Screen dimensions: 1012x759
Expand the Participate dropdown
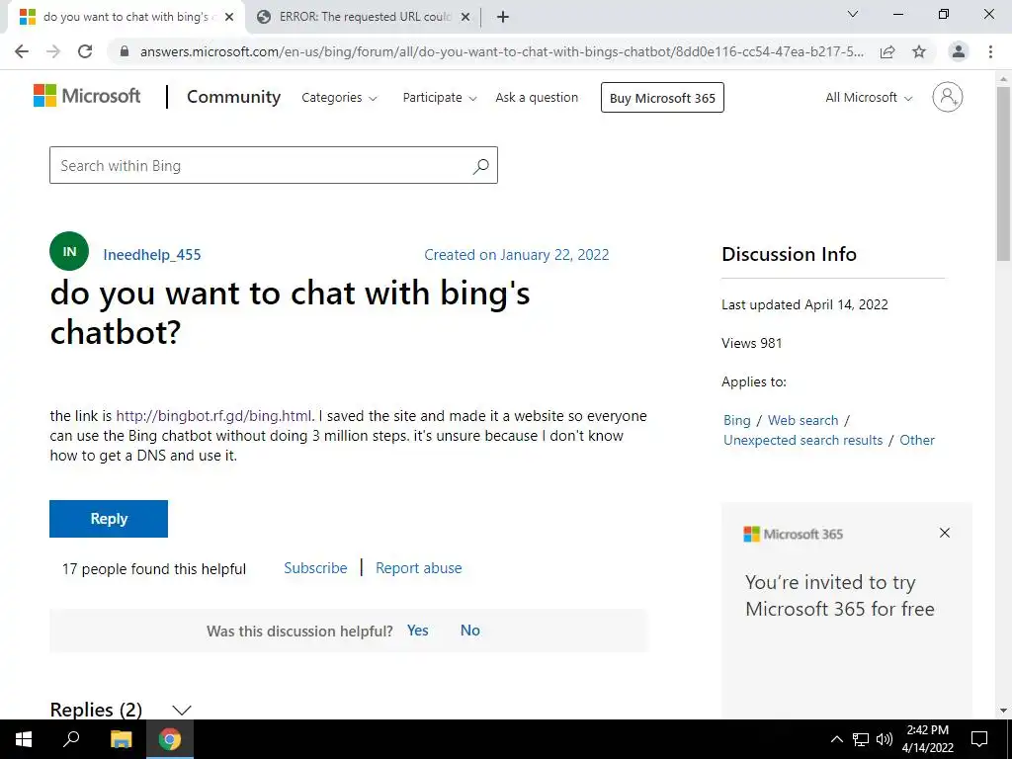pos(440,98)
